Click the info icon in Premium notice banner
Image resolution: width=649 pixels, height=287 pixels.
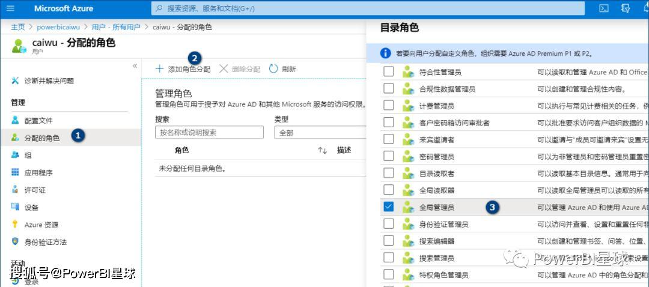[x=385, y=53]
